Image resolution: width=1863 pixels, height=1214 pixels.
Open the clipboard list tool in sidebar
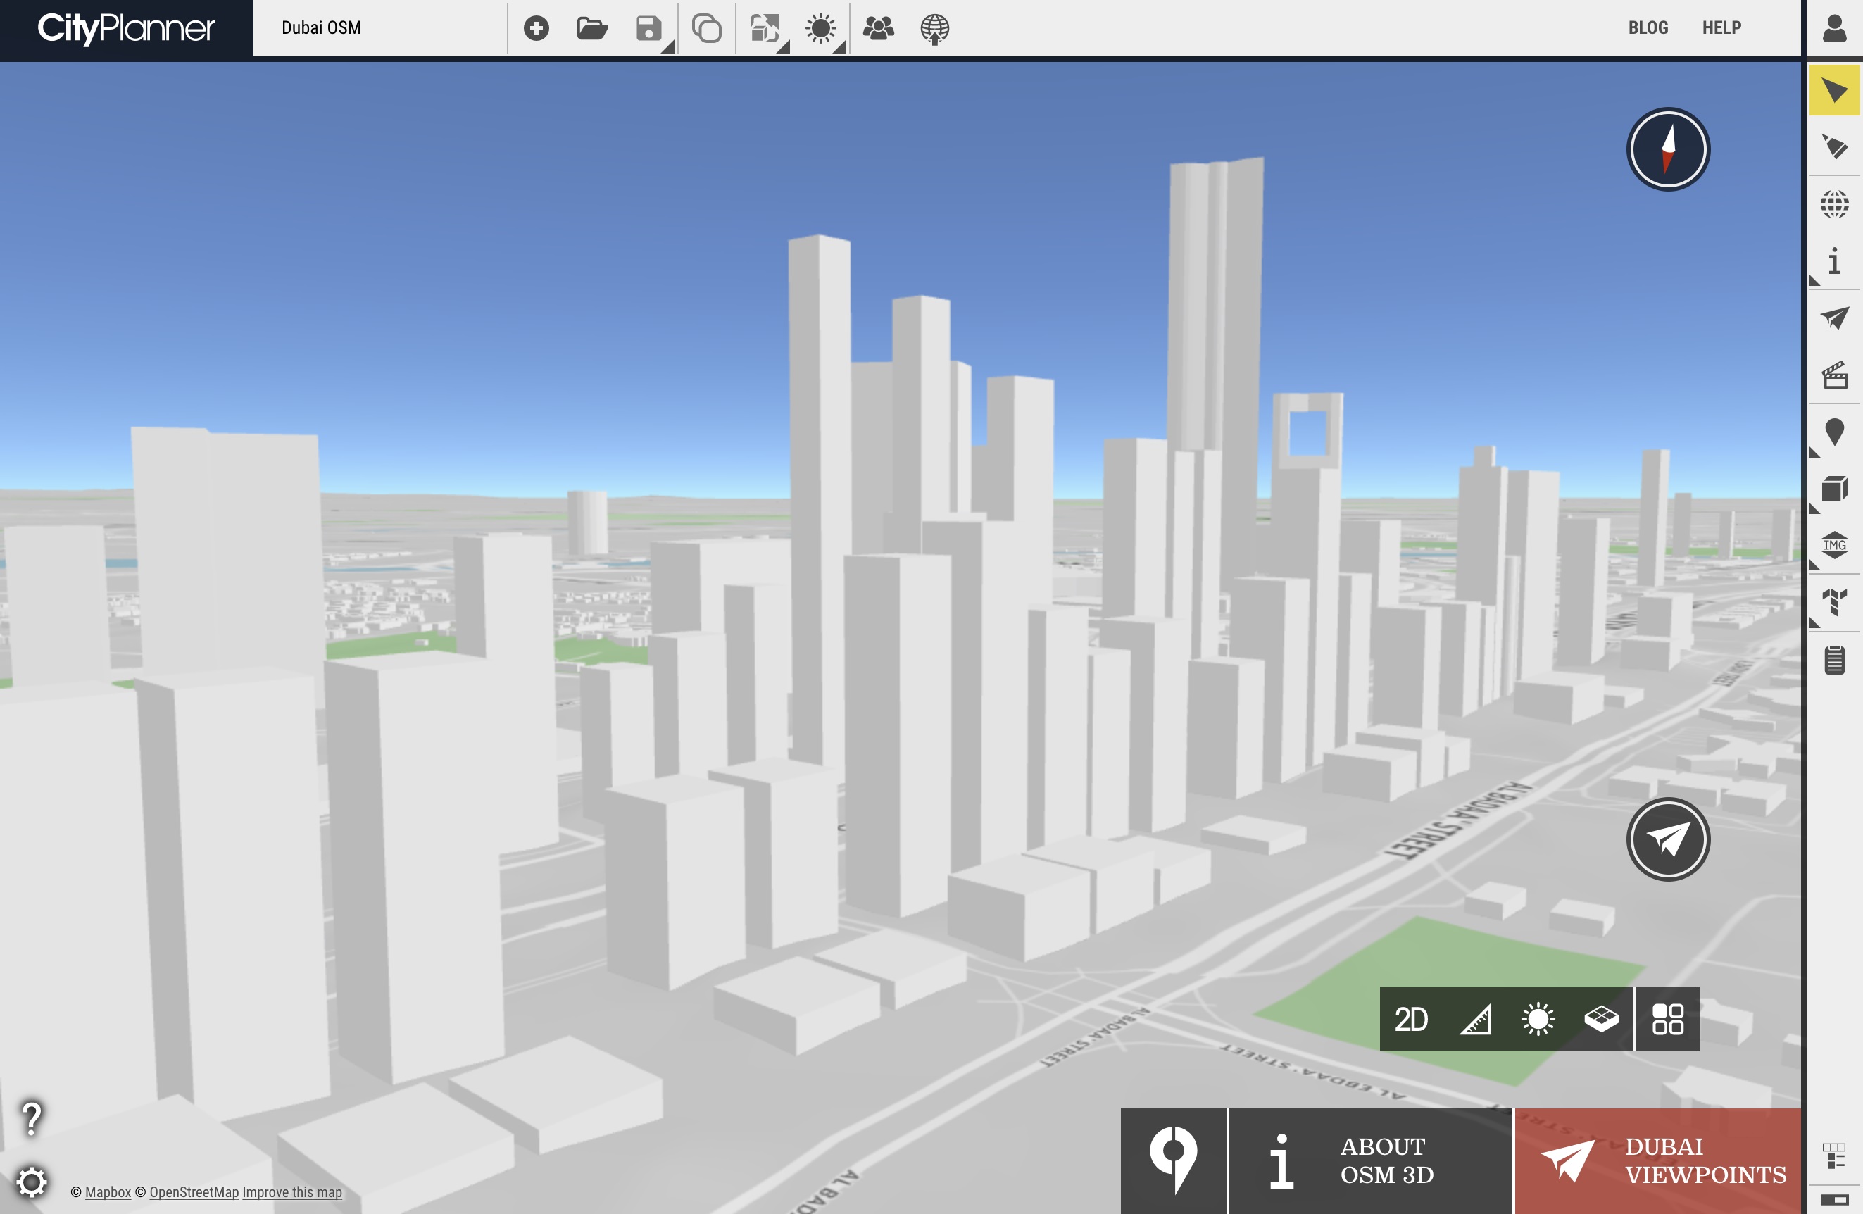click(1834, 660)
